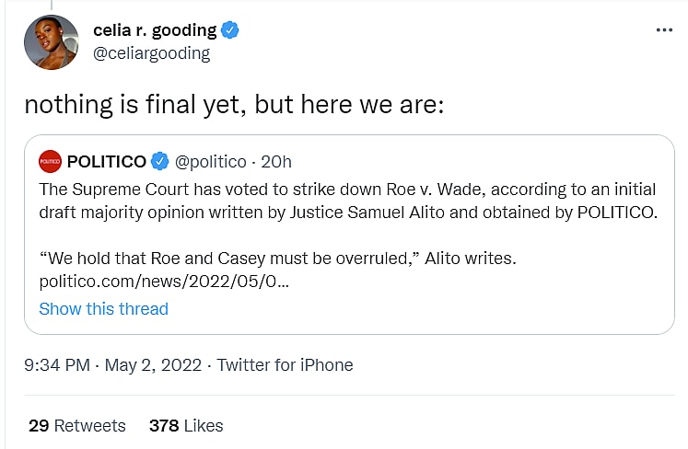Screen dimensions: 688x449
Task: Click the 9:34 PM timestamp
Action: 57,364
